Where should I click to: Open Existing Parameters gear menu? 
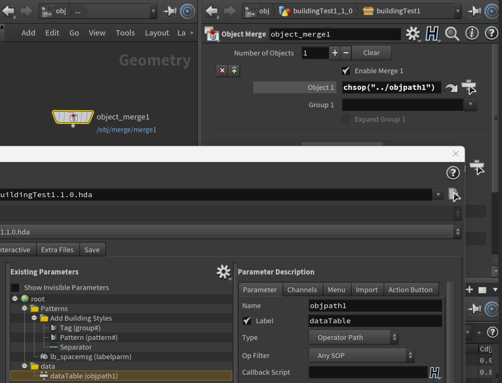pos(224,272)
